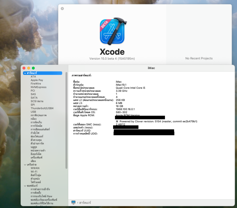Select Apple Pay in the sidebar

37,80
